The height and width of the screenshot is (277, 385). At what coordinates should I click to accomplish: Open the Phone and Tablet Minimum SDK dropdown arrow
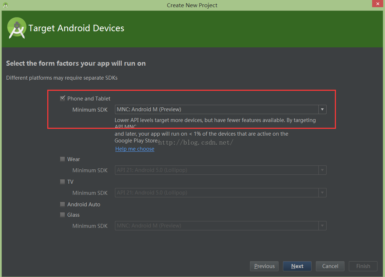tap(322, 109)
